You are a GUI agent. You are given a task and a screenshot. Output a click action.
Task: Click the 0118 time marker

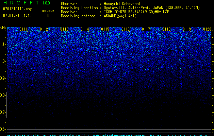point(166,29)
